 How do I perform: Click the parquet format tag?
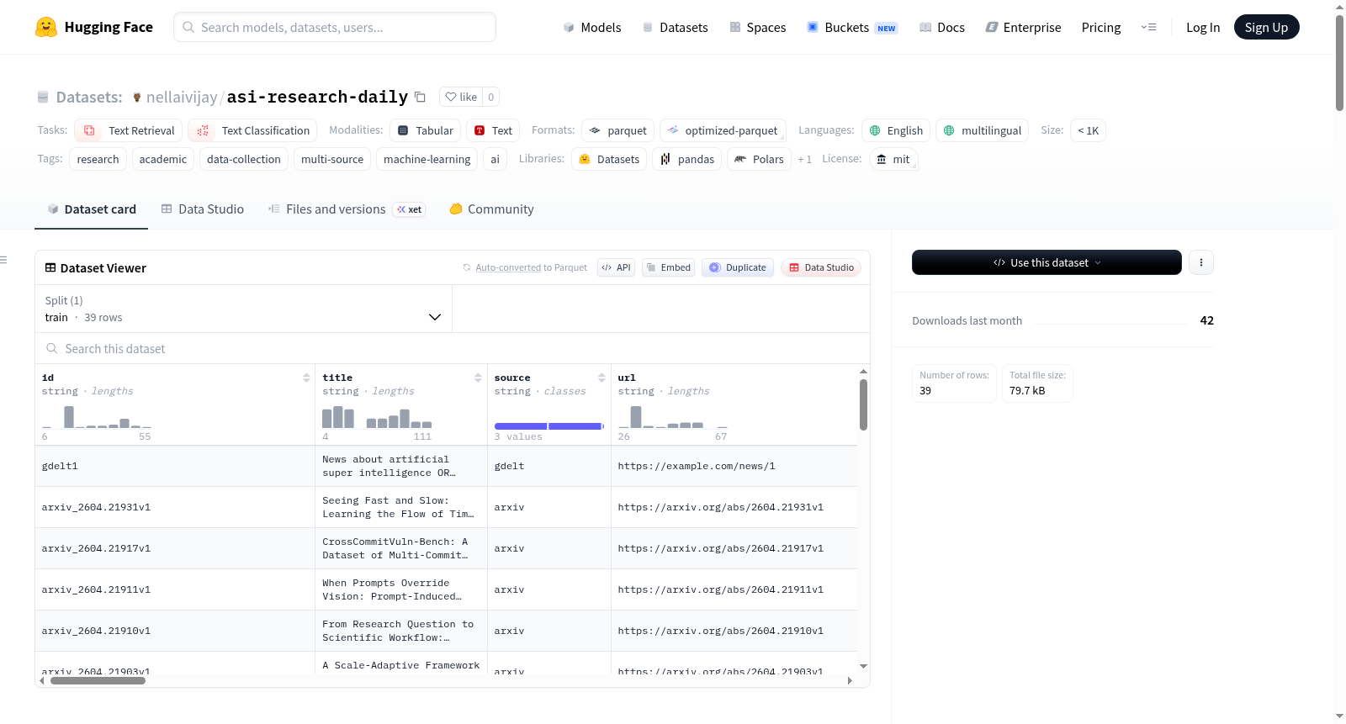click(x=618, y=130)
